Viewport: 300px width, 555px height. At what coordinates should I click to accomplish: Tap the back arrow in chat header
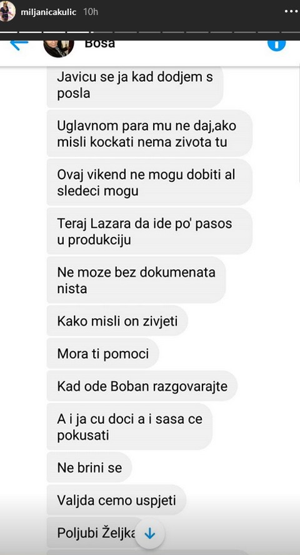coord(19,45)
